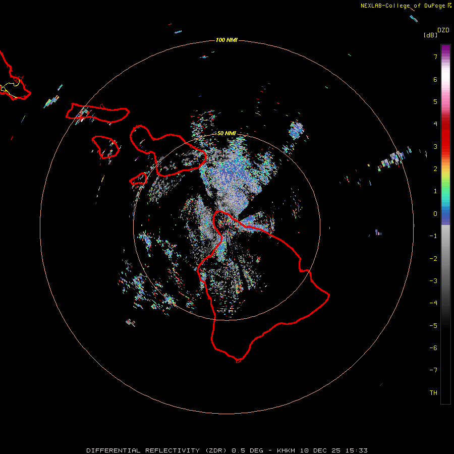The image size is (454, 454).
Task: Click the 6 value on the ZDR colorbar
Action: (x=435, y=79)
